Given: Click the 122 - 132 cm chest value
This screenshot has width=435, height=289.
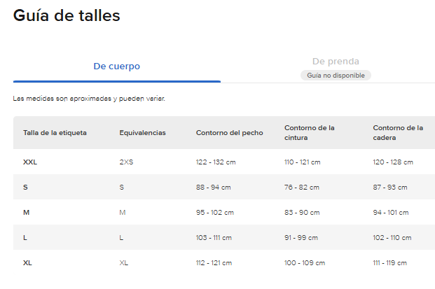Looking at the screenshot, I should click(216, 162).
